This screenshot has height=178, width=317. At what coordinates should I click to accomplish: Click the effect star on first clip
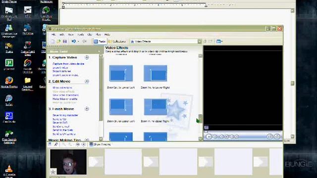pos(53,172)
